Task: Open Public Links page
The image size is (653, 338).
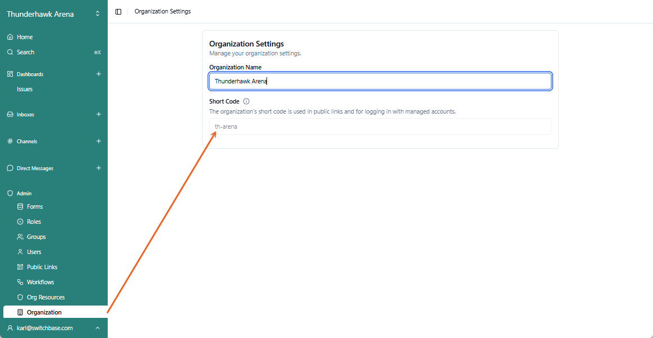Action: point(42,267)
